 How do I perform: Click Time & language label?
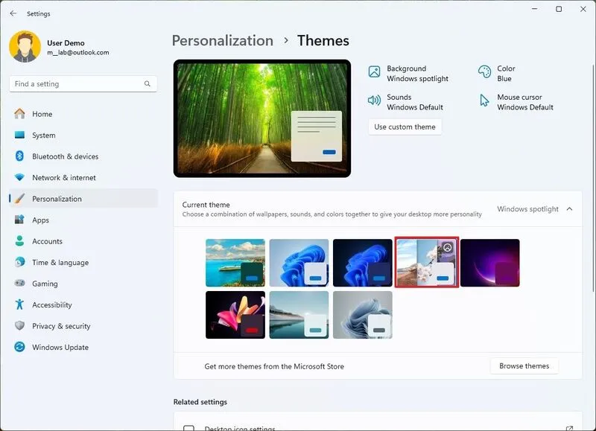(60, 263)
